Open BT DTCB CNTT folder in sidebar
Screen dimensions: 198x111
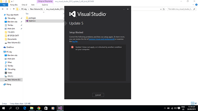pos(13,36)
